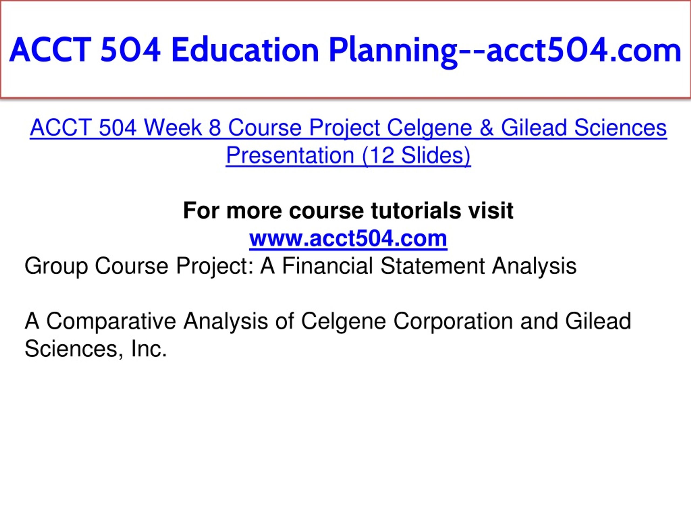Click the Sciences, Inc. text line
The image size is (691, 518).
point(96,349)
